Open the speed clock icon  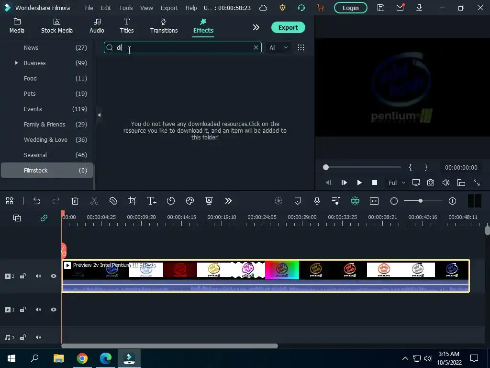(x=171, y=201)
